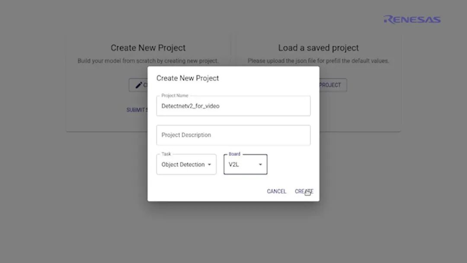The height and width of the screenshot is (263, 467).
Task: Click the Task dropdown arrow icon
Action: pos(209,165)
